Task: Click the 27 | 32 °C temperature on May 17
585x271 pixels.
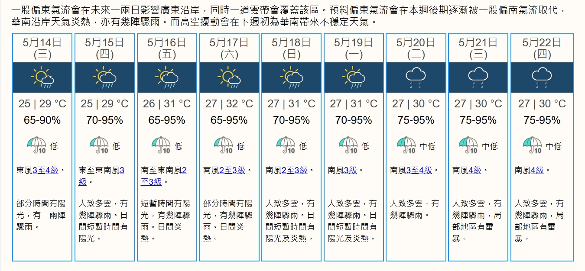Action: click(x=229, y=104)
